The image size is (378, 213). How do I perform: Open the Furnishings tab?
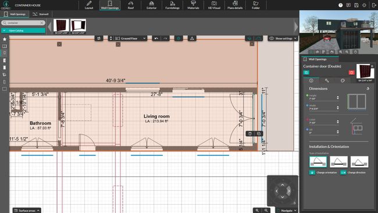click(x=172, y=5)
